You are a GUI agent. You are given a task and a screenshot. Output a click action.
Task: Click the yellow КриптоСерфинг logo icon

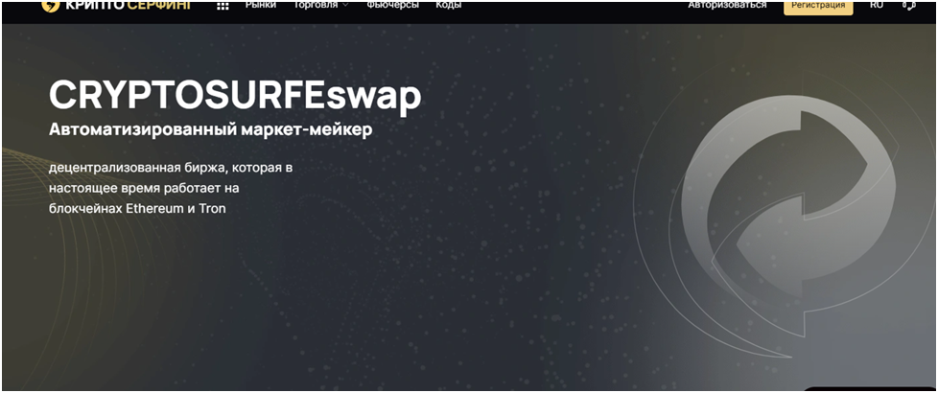[x=52, y=6]
